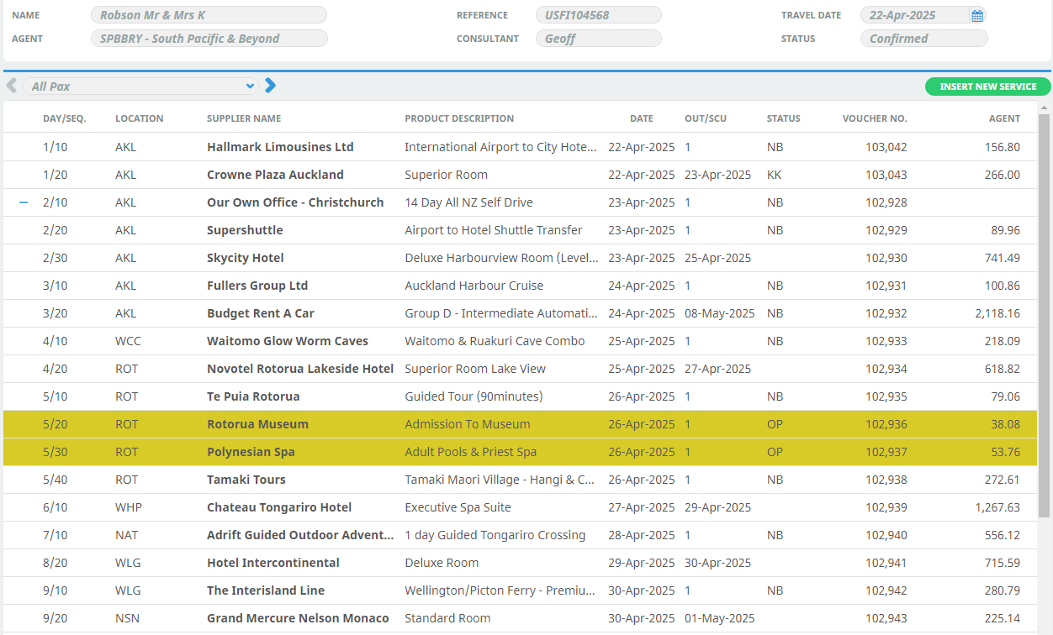Viewport: 1053px width, 635px height.
Task: Sort by Status column header
Action: 784,118
